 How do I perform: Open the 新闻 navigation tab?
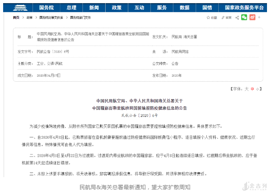[x=94, y=8]
